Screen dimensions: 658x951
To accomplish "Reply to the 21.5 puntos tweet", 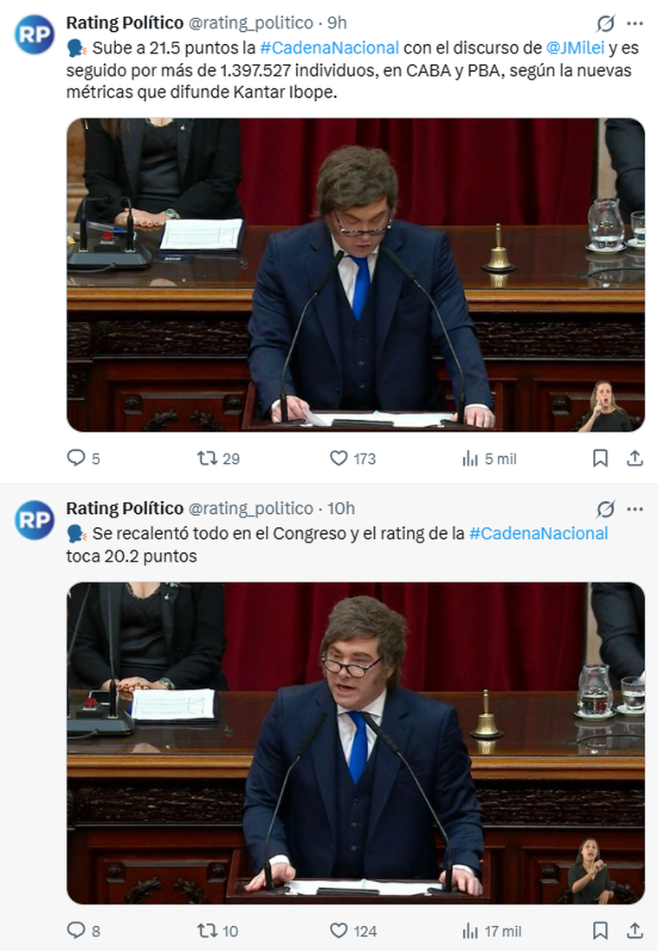I will pos(77,459).
